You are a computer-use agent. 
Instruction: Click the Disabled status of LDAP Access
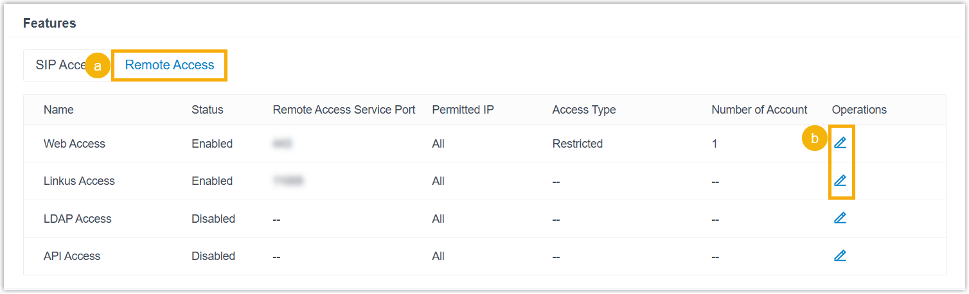point(213,219)
